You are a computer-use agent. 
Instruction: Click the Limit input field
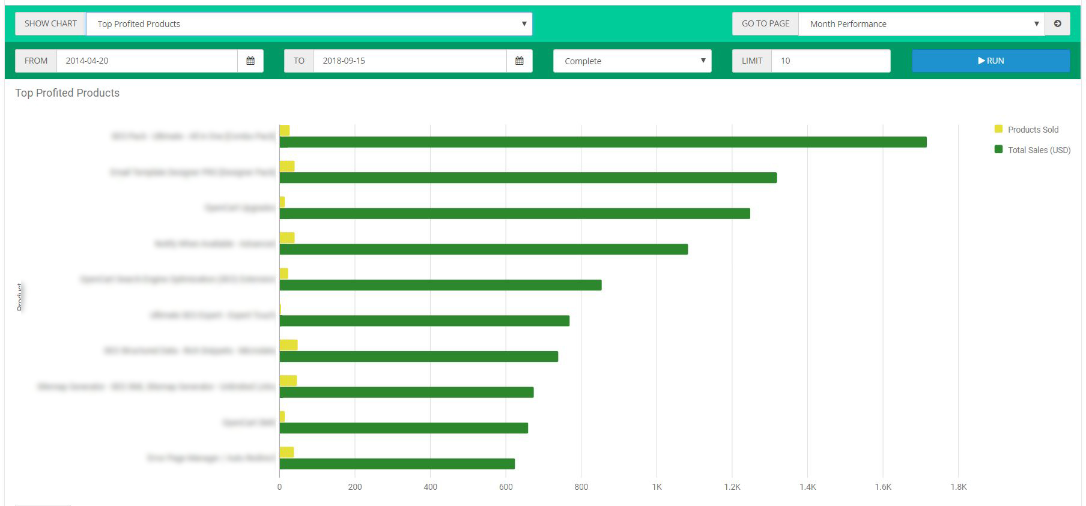point(831,61)
